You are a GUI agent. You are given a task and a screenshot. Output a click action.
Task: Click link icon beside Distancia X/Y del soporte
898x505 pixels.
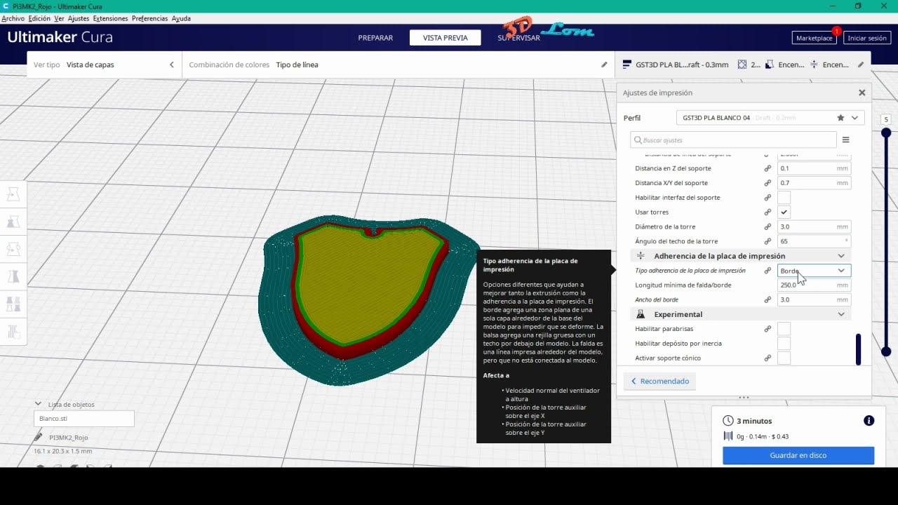[x=768, y=183]
